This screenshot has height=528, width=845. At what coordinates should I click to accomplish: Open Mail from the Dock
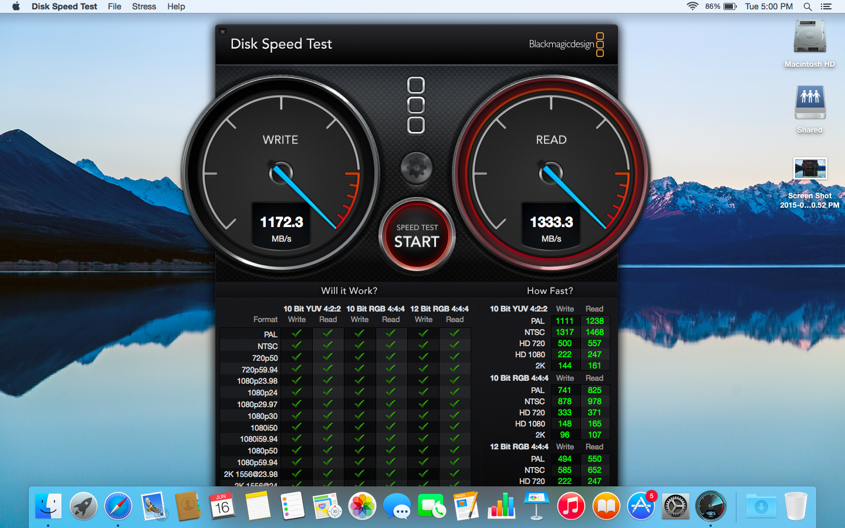154,506
